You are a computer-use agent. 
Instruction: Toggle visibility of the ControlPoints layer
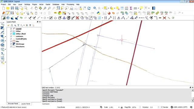(x=11, y=39)
